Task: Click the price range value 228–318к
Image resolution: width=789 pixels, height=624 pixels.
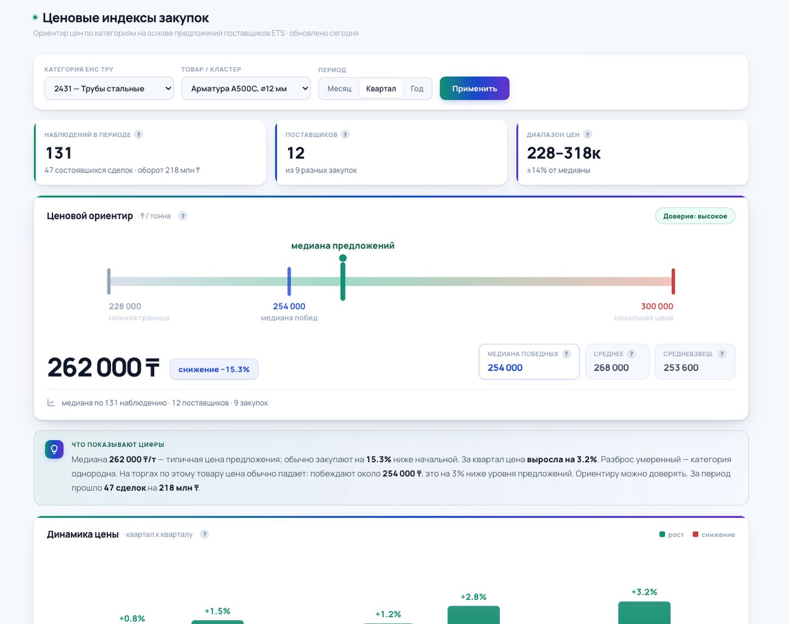Action: pyautogui.click(x=564, y=153)
